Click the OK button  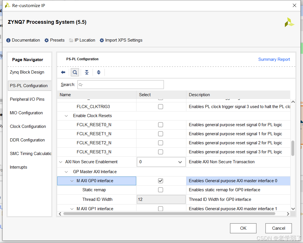point(243,228)
